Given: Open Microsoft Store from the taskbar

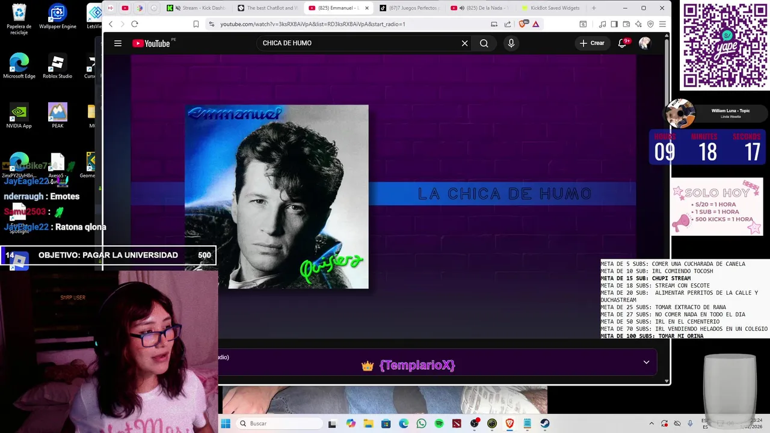Looking at the screenshot, I should (386, 423).
